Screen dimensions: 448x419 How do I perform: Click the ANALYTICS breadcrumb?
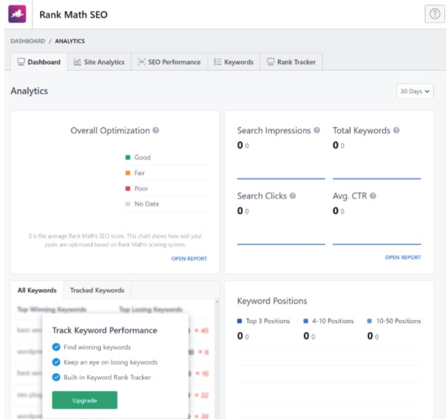coord(70,41)
